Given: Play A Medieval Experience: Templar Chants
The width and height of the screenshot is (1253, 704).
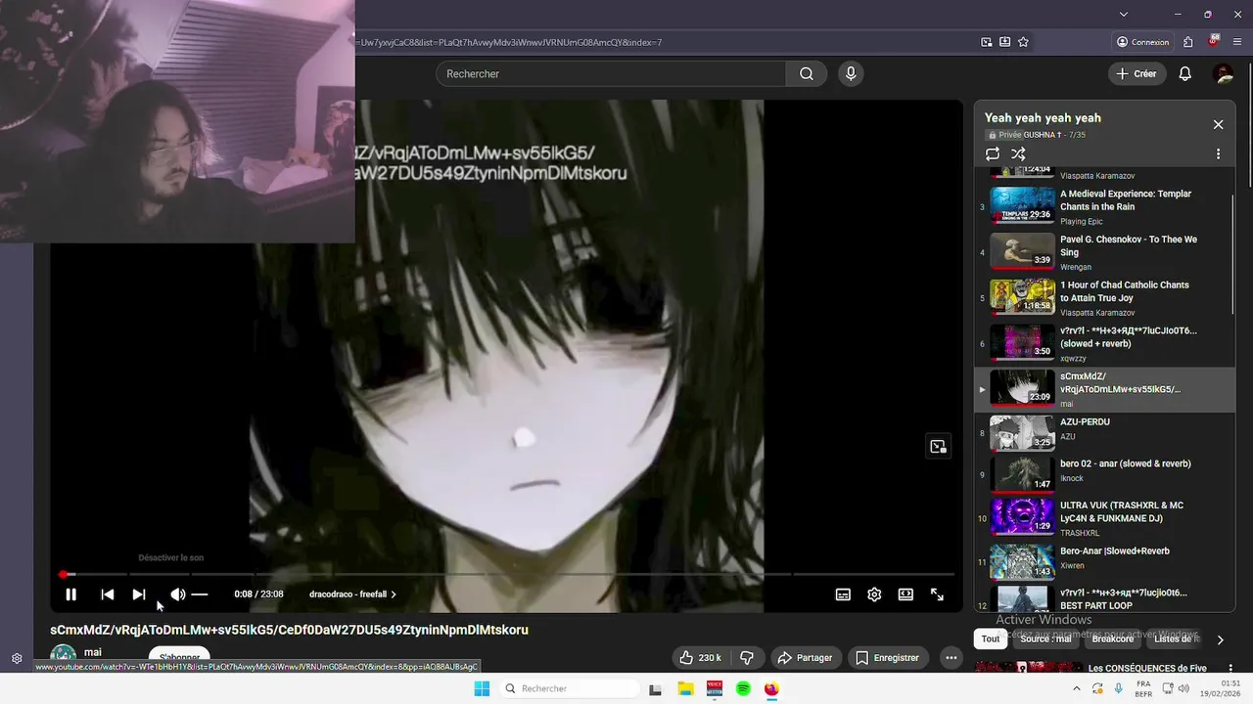Looking at the screenshot, I should [x=1104, y=206].
